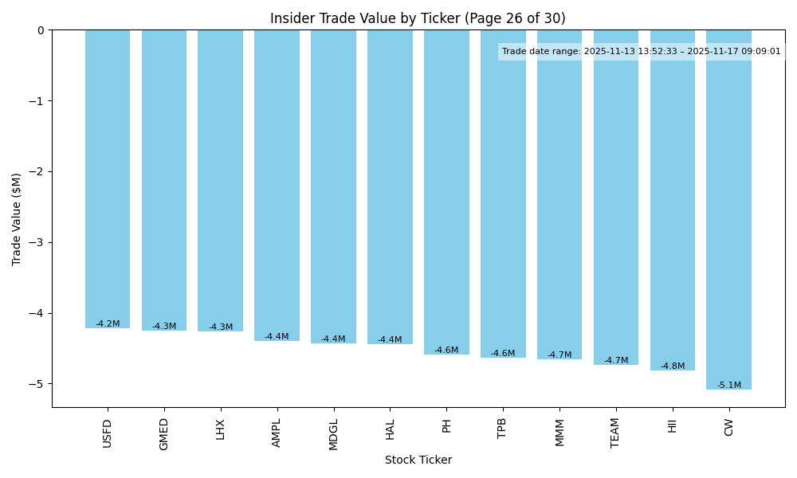Click the −3 y-axis tick label
This screenshot has width=797, height=478.
38,242
